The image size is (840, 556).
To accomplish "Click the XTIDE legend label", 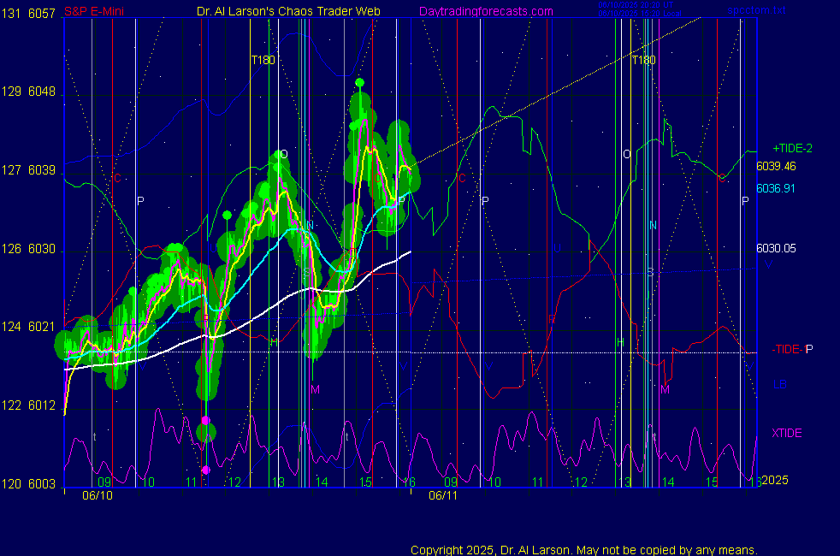I will click(x=786, y=433).
